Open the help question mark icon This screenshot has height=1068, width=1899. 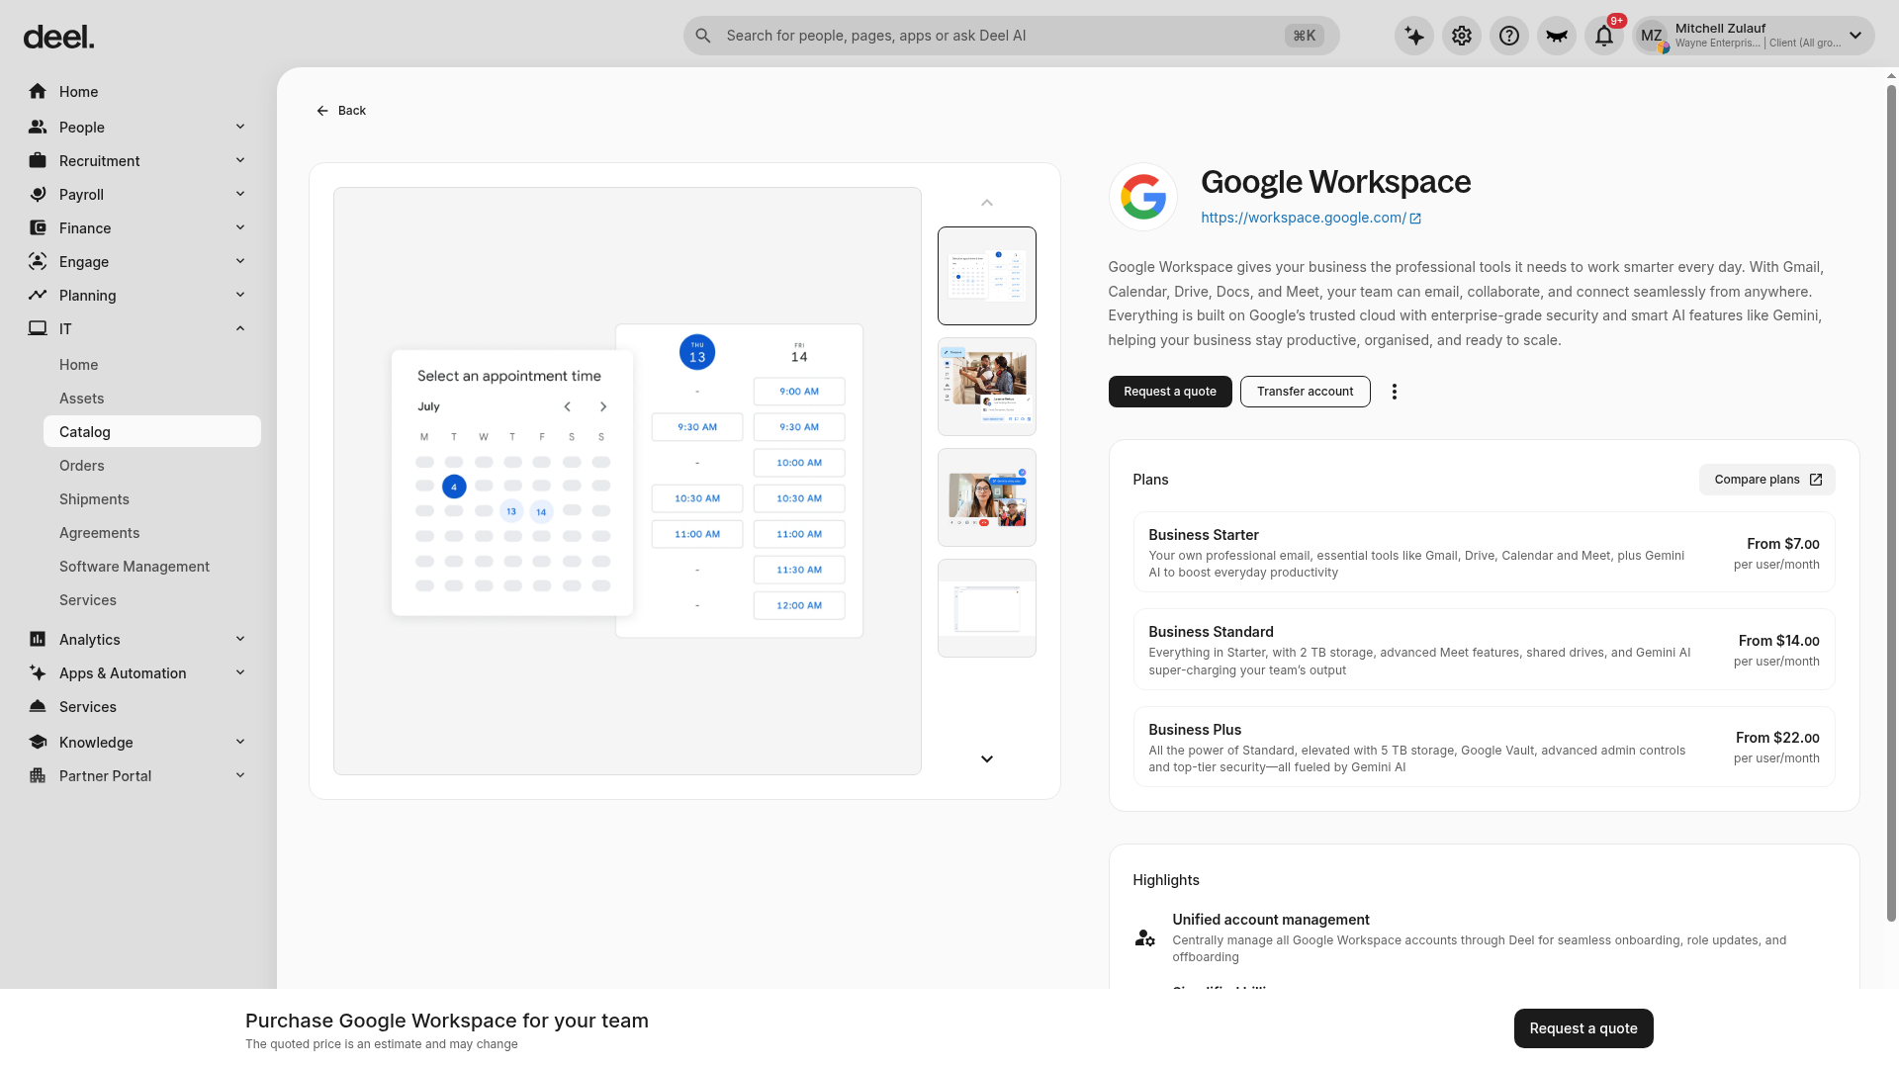[x=1509, y=37]
